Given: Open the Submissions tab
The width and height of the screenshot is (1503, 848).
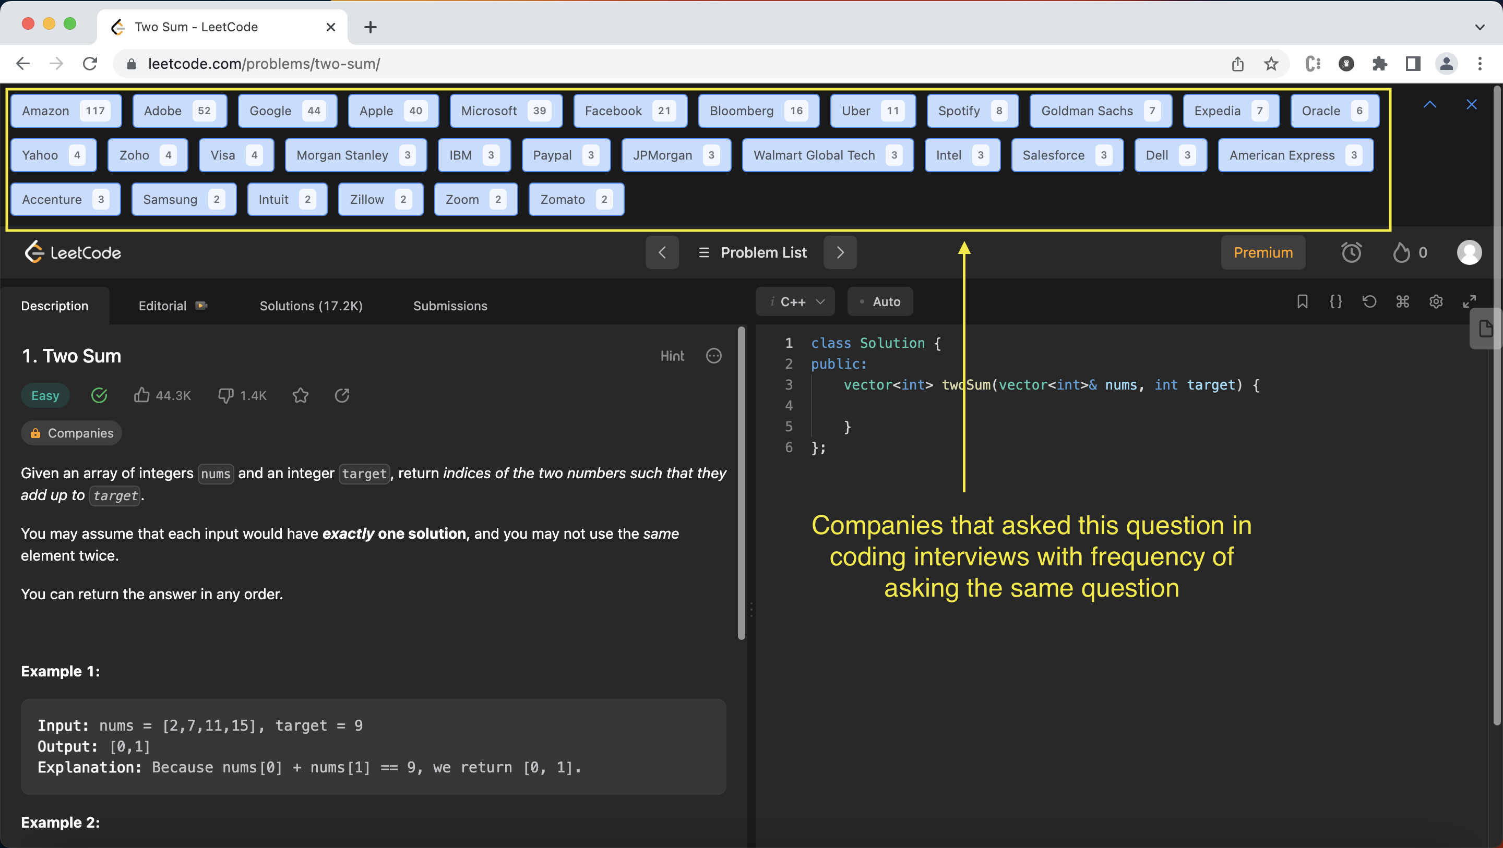Looking at the screenshot, I should (450, 306).
